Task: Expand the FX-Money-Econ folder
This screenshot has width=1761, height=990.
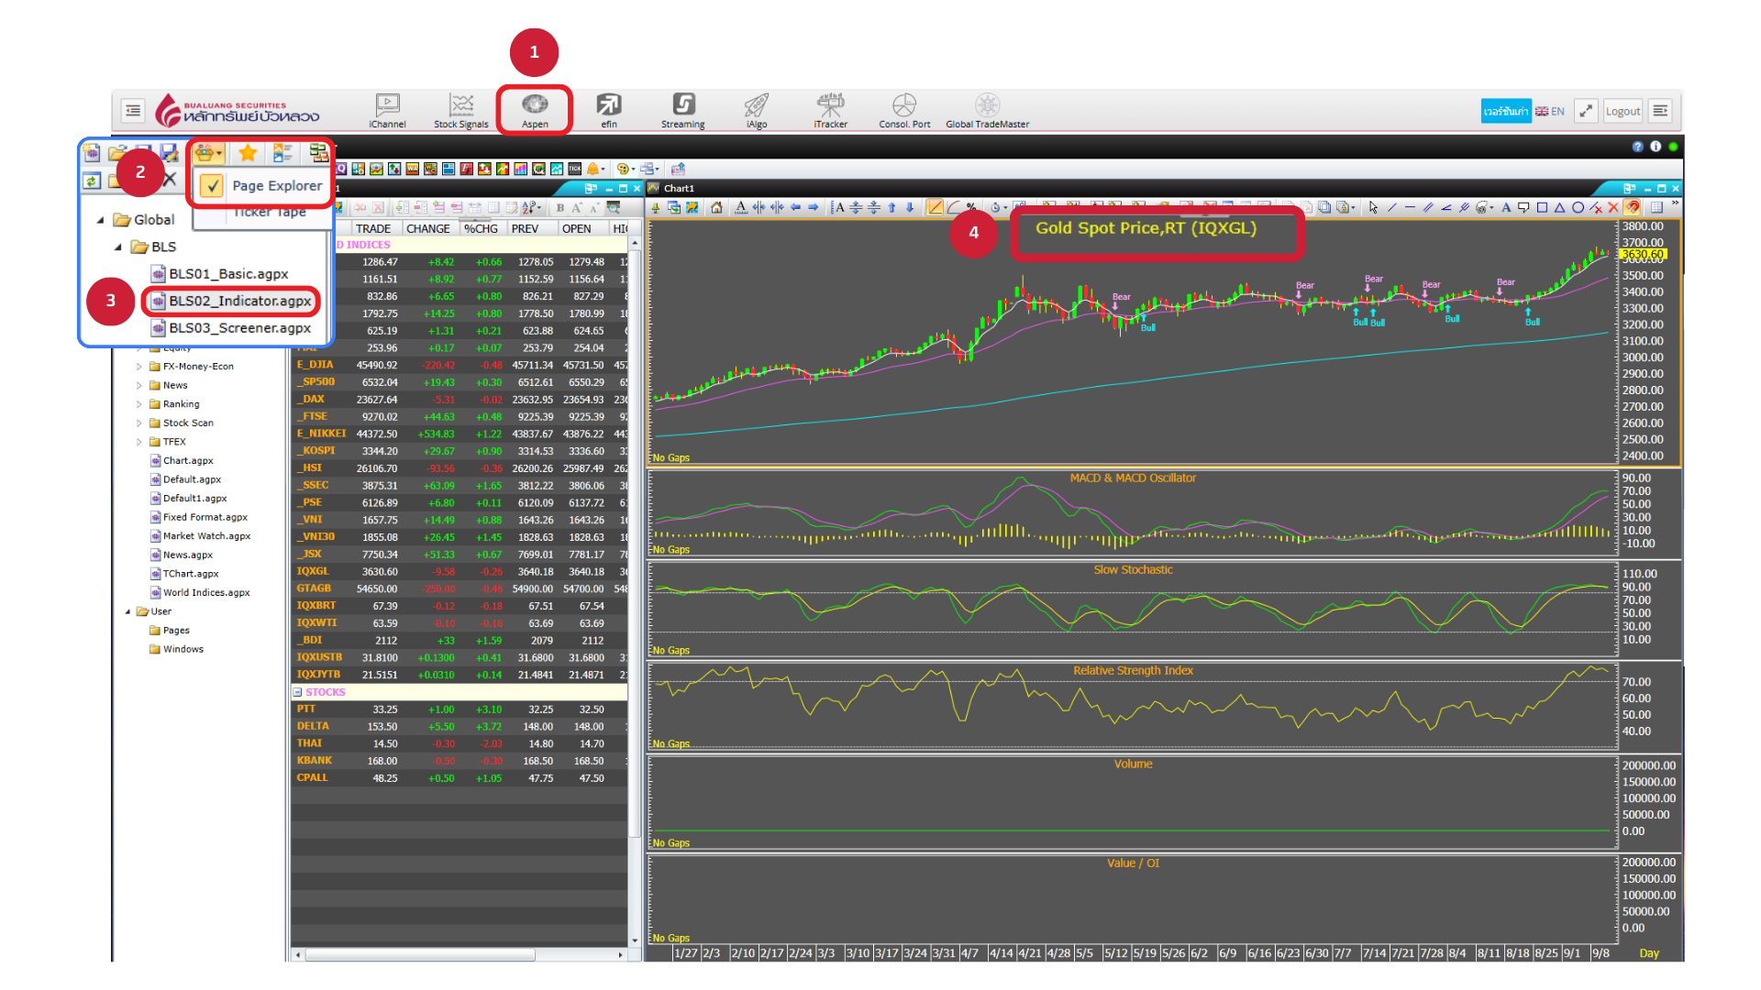Action: [x=139, y=367]
